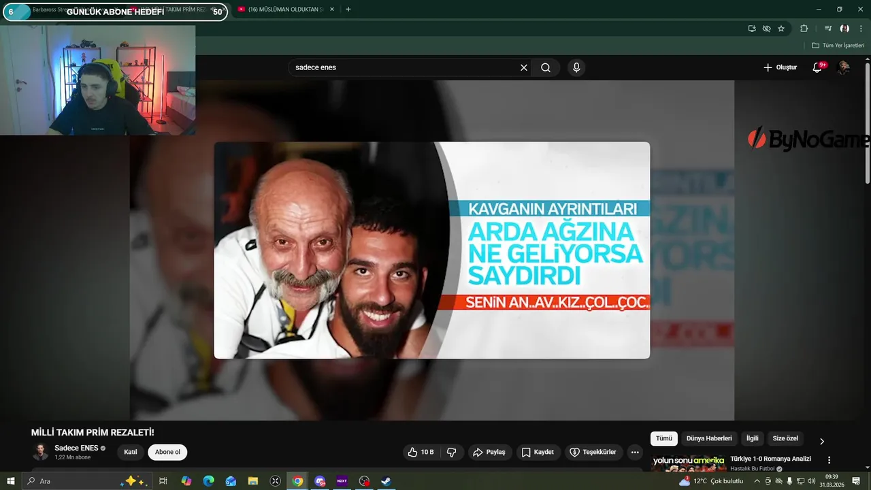The height and width of the screenshot is (490, 871).
Task: Open Tüm Yer İşaretleri bookmarks folder
Action: point(838,46)
